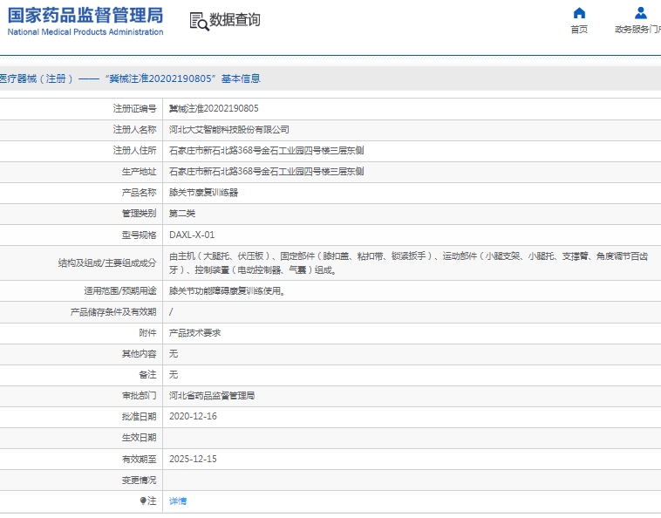
Task: Click the 审批部门 row label
Action: (x=140, y=395)
